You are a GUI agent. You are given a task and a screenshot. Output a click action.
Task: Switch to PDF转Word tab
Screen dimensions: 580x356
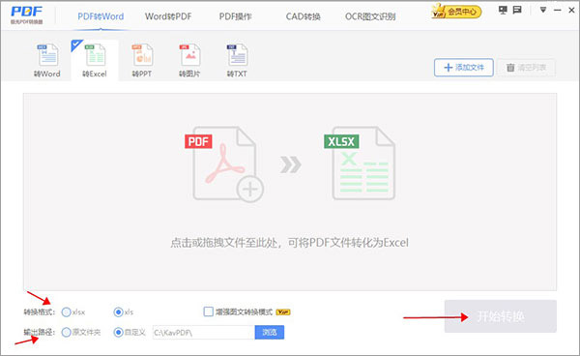pyautogui.click(x=101, y=16)
